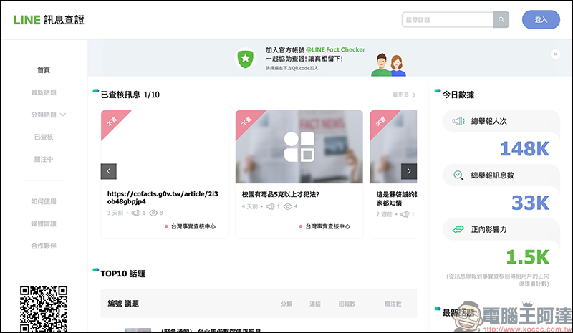Click the green shield star icon

pyautogui.click(x=246, y=59)
